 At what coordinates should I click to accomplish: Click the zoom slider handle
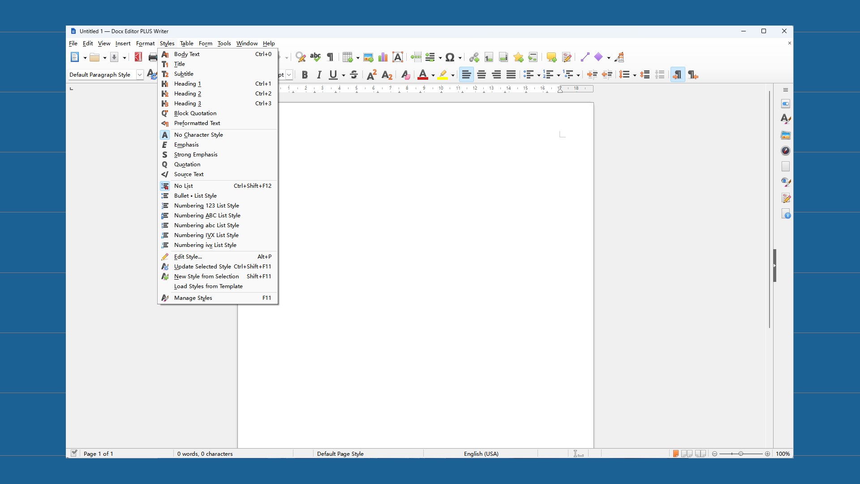coord(741,454)
